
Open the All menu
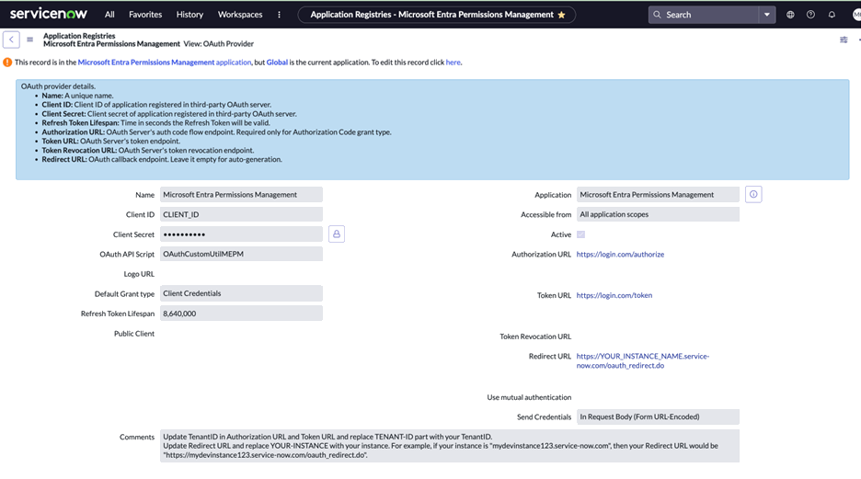coord(109,15)
